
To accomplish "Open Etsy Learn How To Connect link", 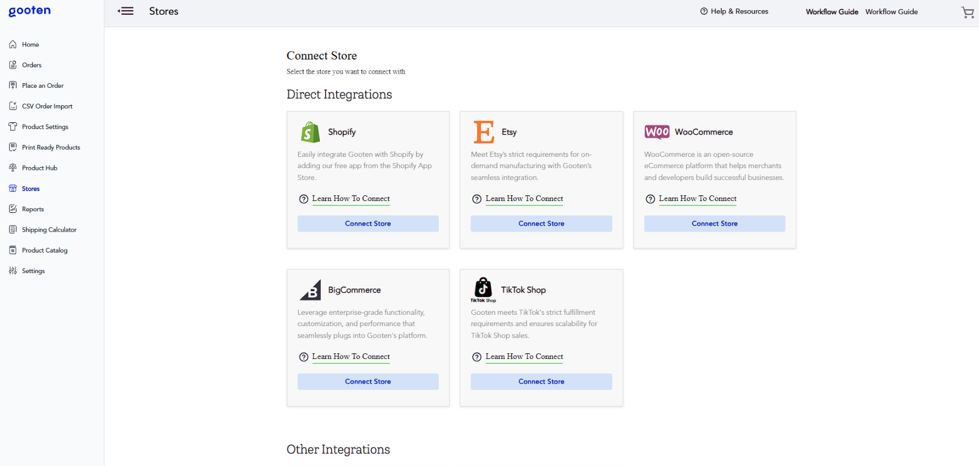I will (524, 199).
